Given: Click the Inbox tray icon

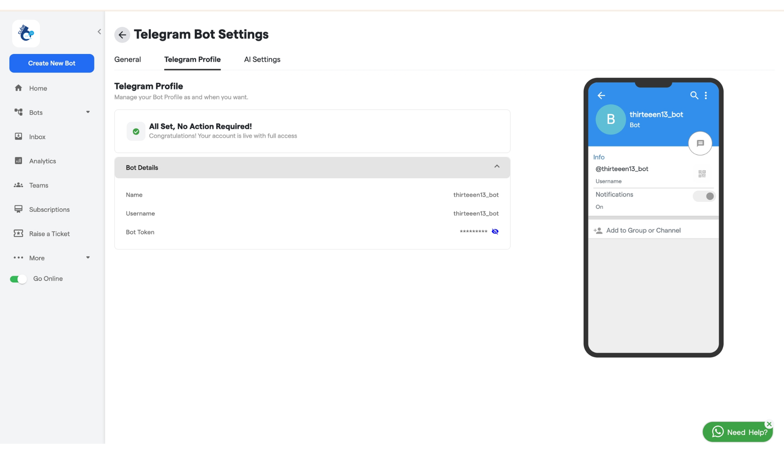Looking at the screenshot, I should [18, 136].
